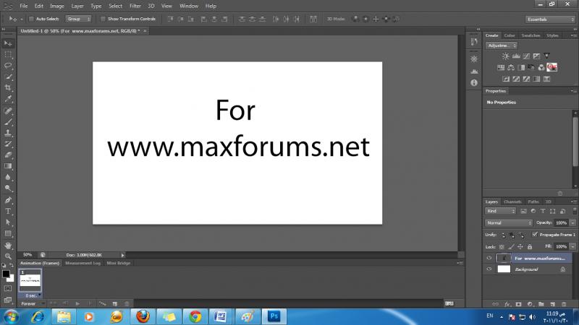This screenshot has height=325, width=579.
Task: Open Microsoft Word from the taskbar
Action: click(221, 316)
